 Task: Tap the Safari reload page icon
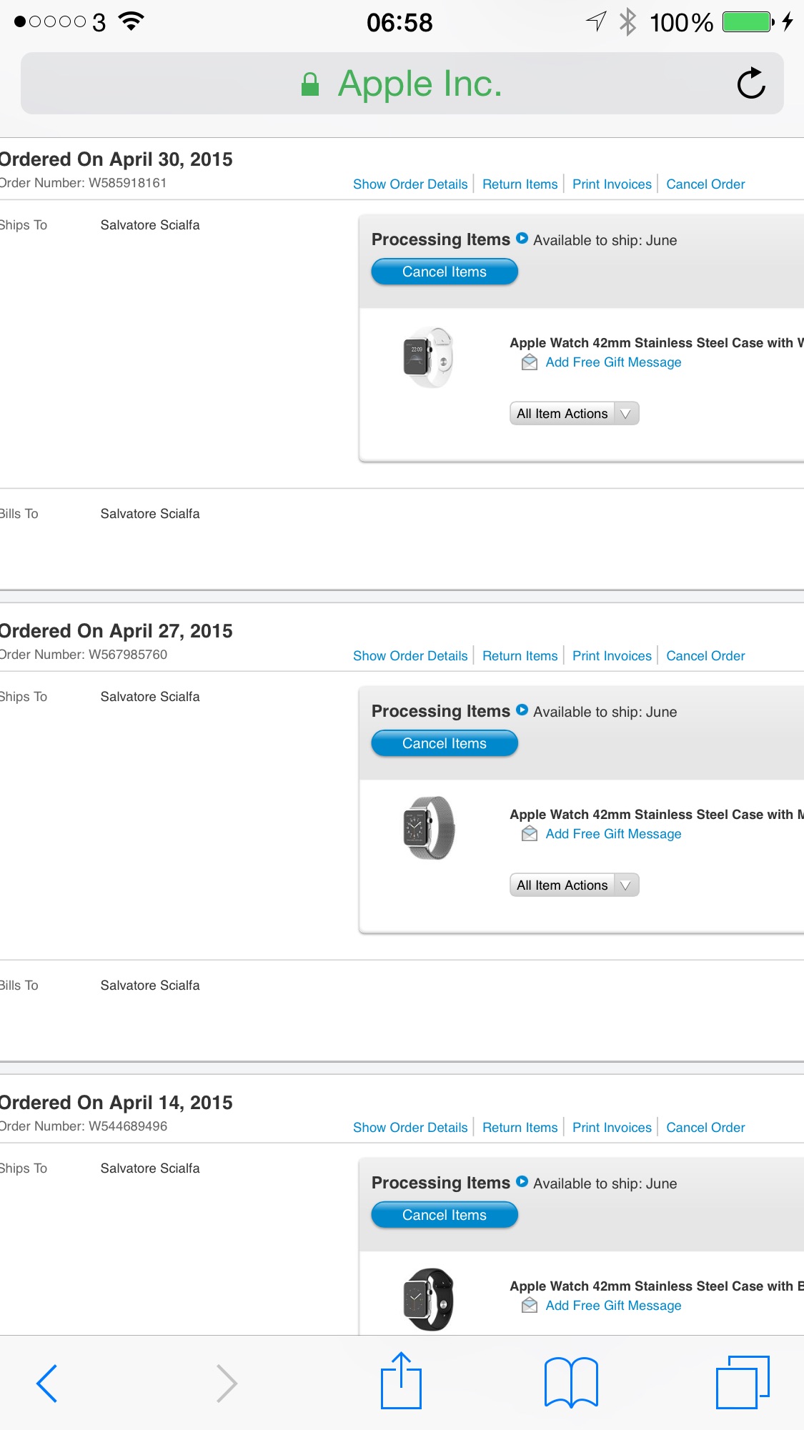[751, 84]
